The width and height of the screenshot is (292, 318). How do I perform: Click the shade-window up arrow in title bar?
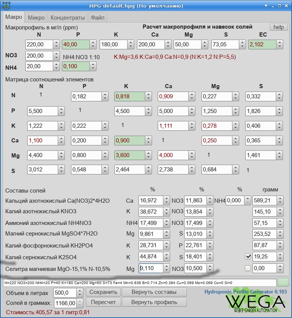(266, 6)
